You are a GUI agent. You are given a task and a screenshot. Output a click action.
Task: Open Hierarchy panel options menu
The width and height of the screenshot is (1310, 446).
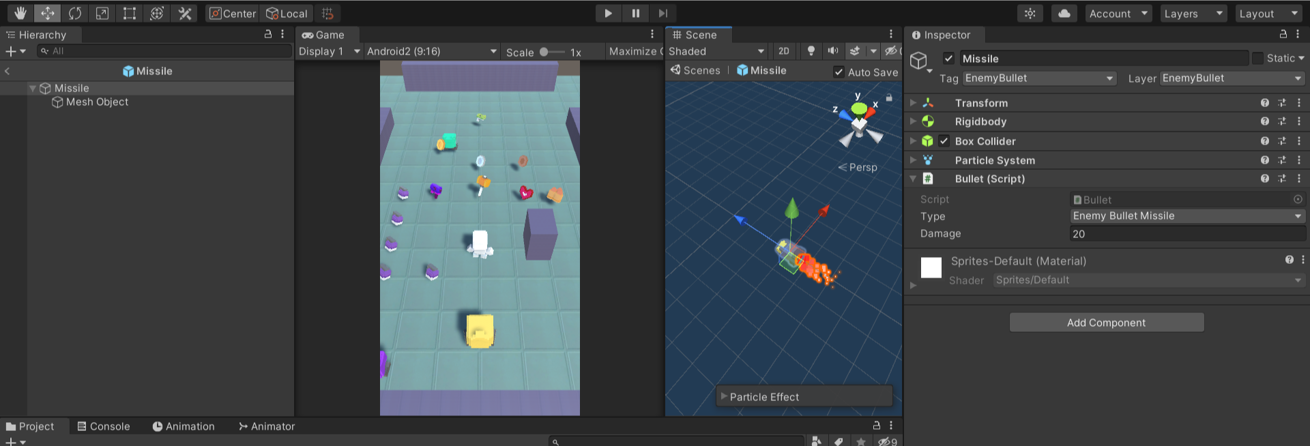coord(282,34)
